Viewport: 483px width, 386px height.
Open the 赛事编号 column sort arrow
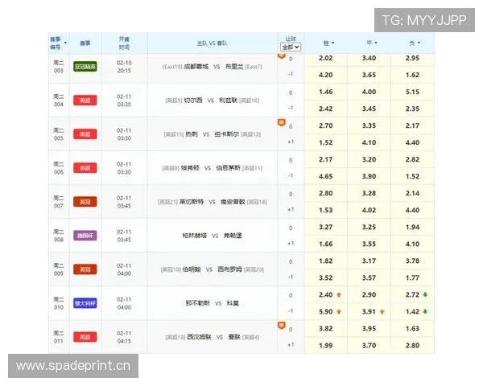click(65, 43)
